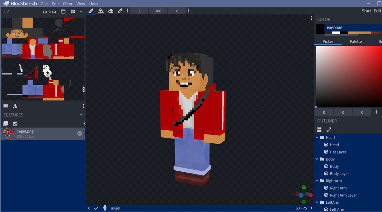Open the View menu

(81, 4)
